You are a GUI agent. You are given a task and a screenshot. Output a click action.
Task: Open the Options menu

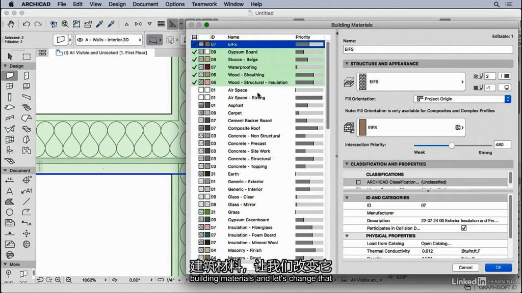click(x=175, y=4)
